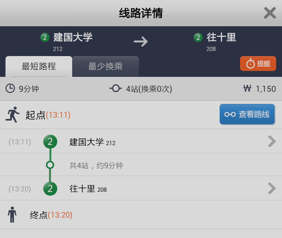Tap the 终点 (13:20) arrival row
This screenshot has height=238, width=282.
click(51, 215)
